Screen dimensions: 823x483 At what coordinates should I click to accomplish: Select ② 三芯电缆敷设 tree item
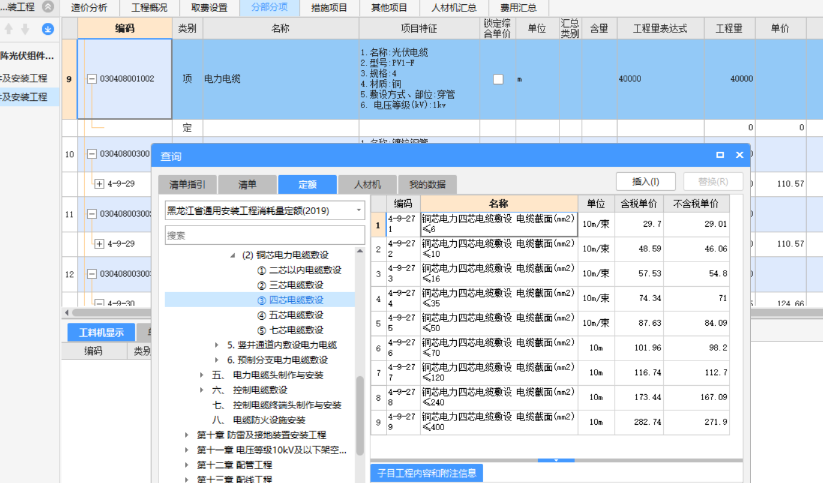(x=290, y=285)
